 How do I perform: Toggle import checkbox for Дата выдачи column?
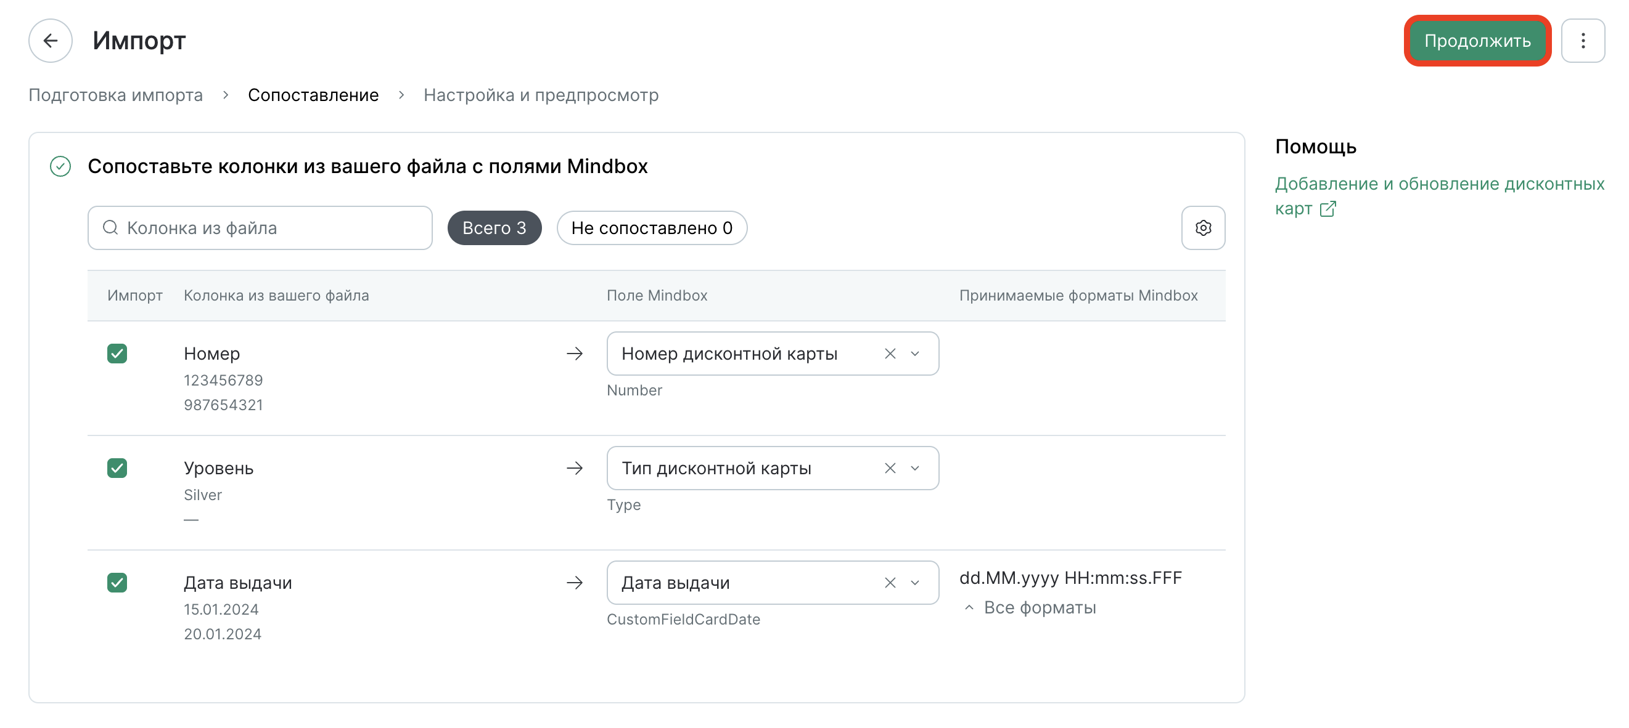coord(117,583)
